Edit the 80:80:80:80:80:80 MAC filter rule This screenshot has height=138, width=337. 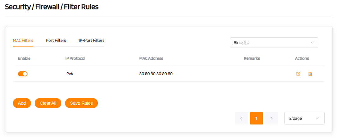click(298, 74)
